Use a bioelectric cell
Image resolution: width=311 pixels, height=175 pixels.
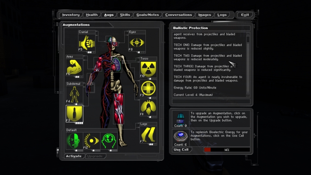point(181,150)
